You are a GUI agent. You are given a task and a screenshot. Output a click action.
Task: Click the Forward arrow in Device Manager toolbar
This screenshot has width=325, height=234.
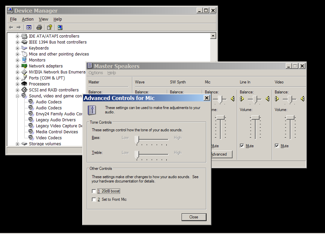click(x=19, y=27)
